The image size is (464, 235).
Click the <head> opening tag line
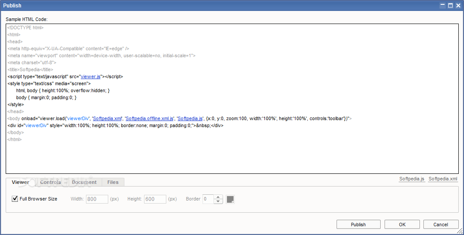[15, 42]
